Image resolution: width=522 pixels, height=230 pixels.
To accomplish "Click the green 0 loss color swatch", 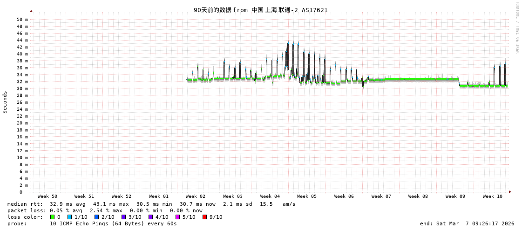I will click(53, 217).
